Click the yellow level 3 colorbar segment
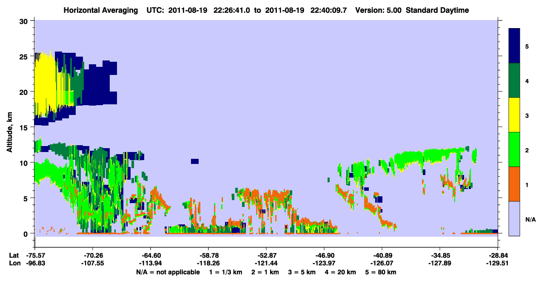The image size is (553, 284). pyautogui.click(x=514, y=115)
